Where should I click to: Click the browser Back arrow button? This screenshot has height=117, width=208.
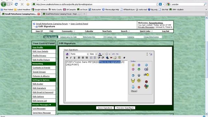(x=4, y=4)
